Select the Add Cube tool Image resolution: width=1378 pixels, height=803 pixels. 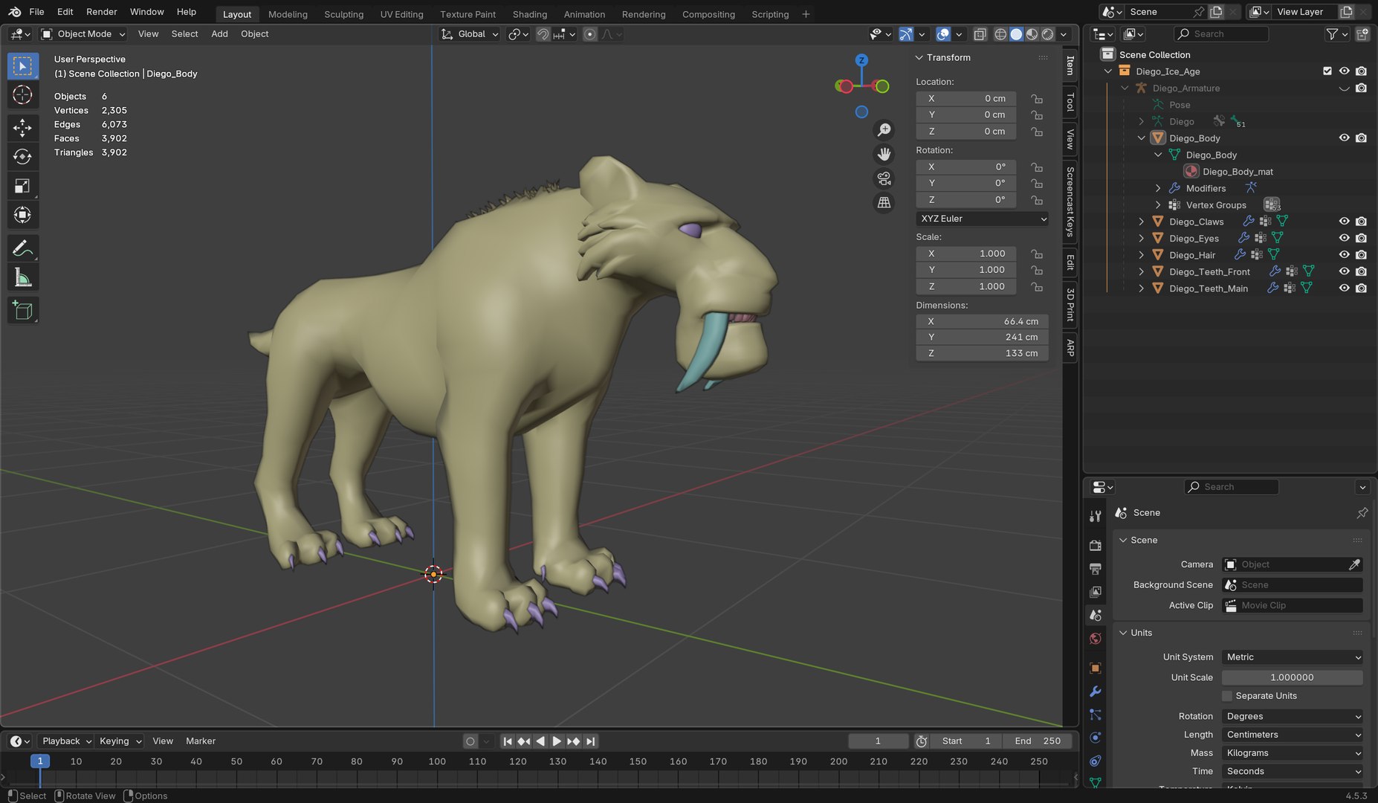click(22, 310)
